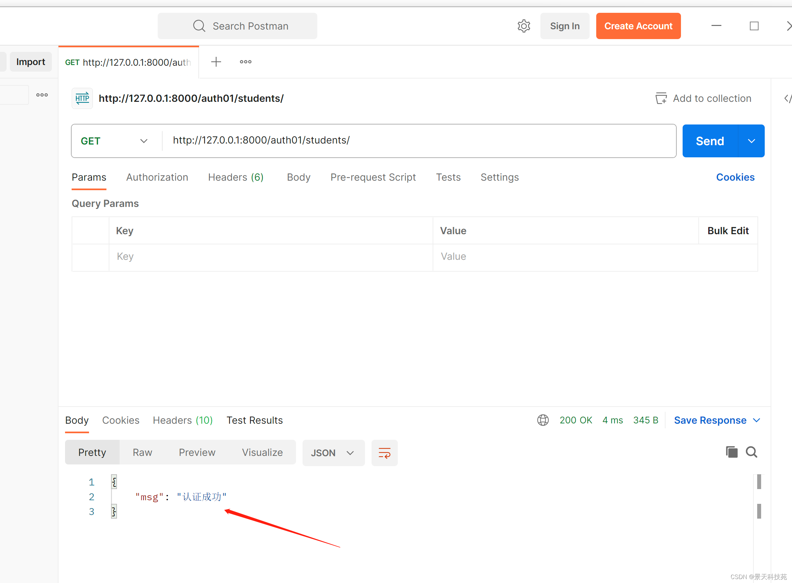This screenshot has height=583, width=792.
Task: Switch to the Authorization tab
Action: click(x=157, y=177)
